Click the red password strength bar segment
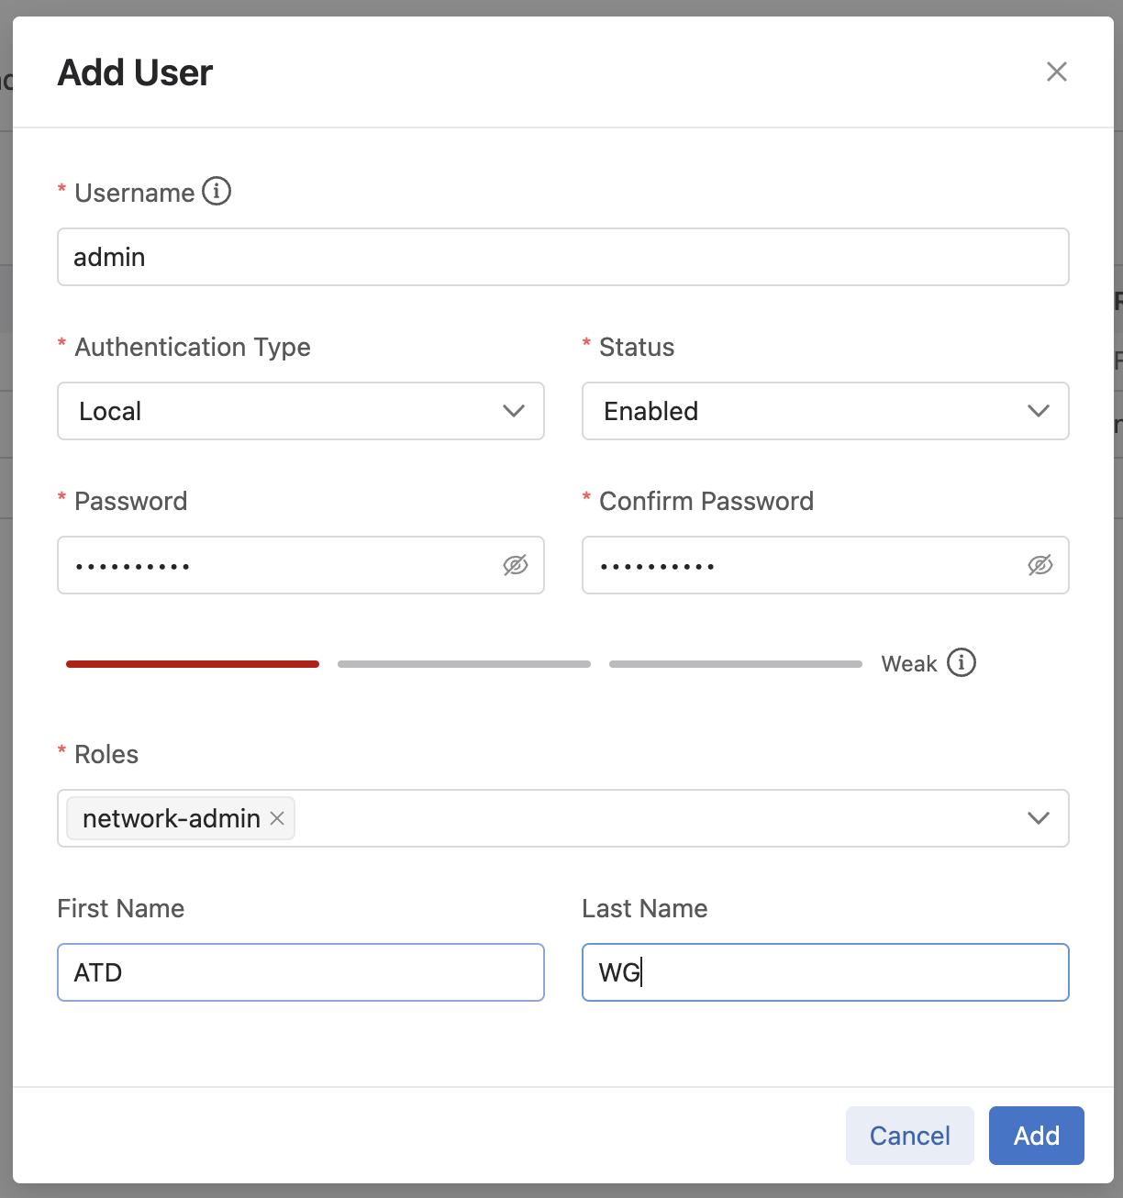Image resolution: width=1123 pixels, height=1198 pixels. tap(193, 663)
